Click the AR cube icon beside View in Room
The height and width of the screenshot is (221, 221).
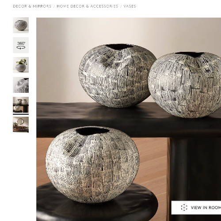(184, 207)
